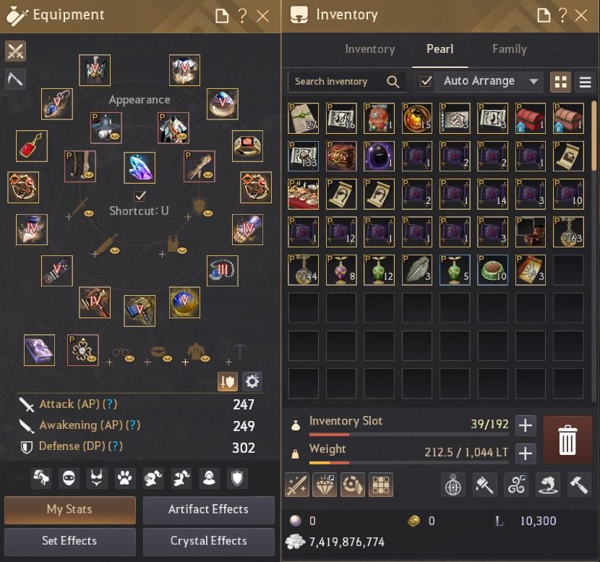
Task: Click the trash can delete icon
Action: coord(567,440)
